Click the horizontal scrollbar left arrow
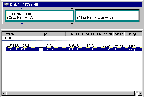 (x=4, y=94)
